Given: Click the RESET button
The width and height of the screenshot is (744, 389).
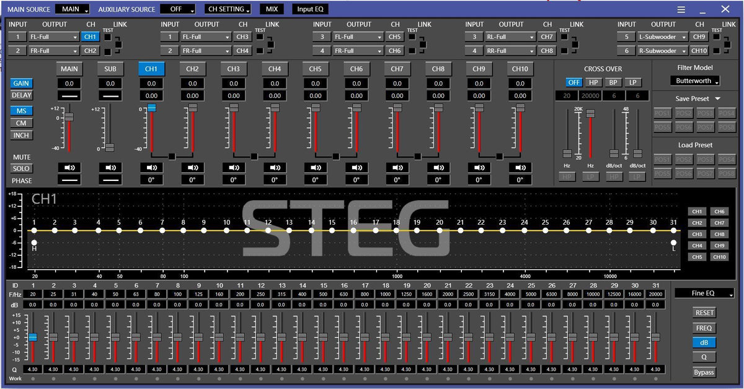Looking at the screenshot, I should 704,313.
